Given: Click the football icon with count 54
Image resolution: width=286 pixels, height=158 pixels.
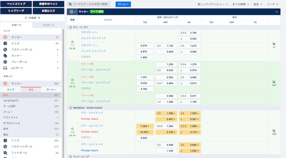Looking at the screenshot, I should (x=5, y=153).
